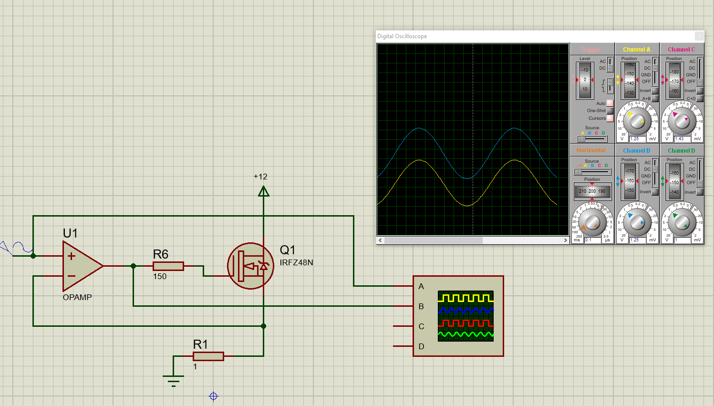The image size is (714, 406).
Task: Toggle the Trigger Cursors button
Action: [x=610, y=118]
